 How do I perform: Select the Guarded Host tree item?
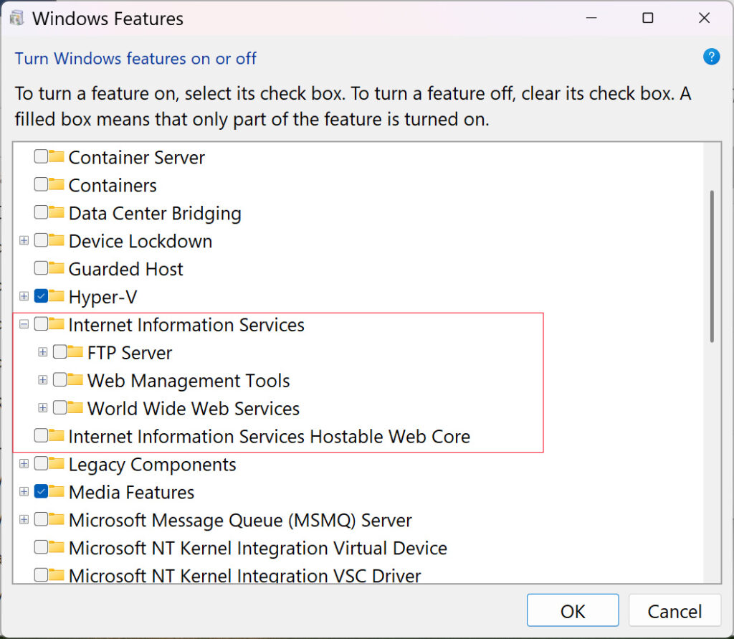tap(125, 268)
